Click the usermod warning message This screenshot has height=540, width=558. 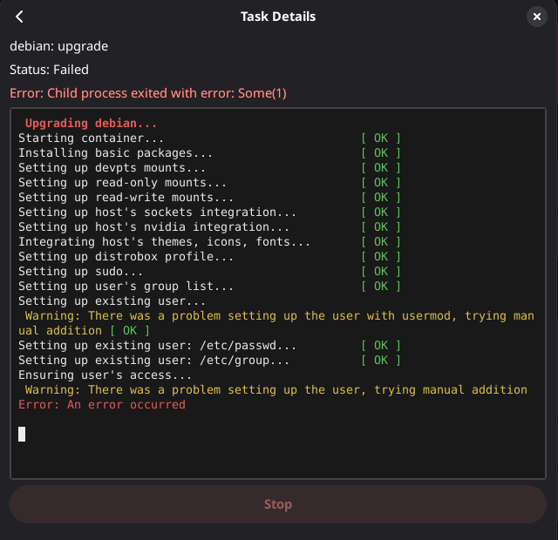[276, 323]
